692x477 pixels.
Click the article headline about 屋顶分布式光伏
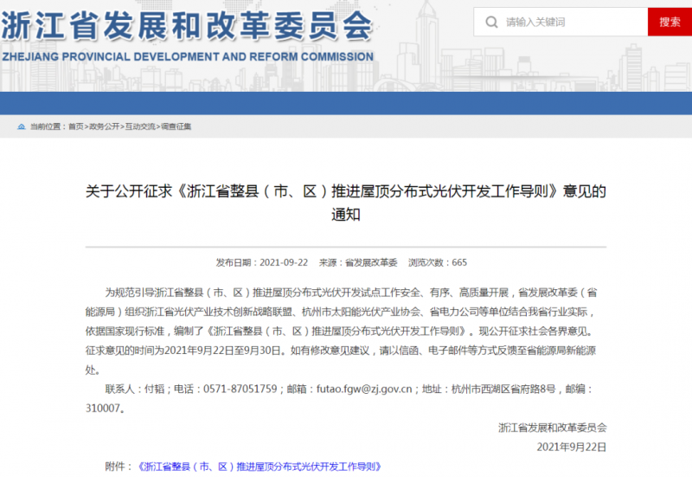tap(345, 203)
